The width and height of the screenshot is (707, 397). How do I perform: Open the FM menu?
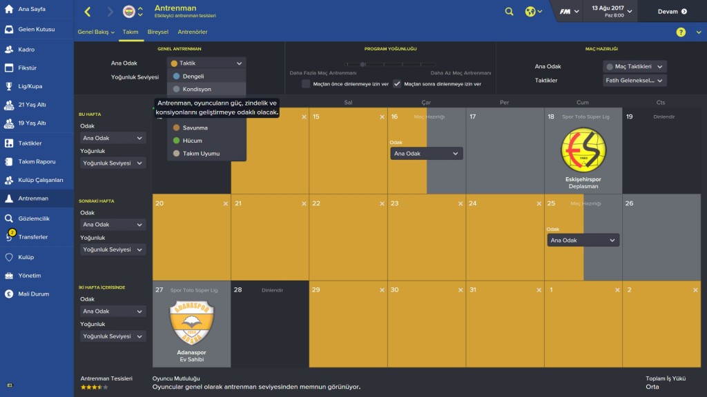569,12
